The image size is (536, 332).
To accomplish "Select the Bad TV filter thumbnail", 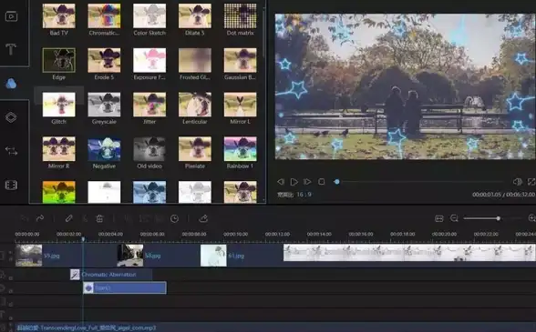I will (58, 16).
